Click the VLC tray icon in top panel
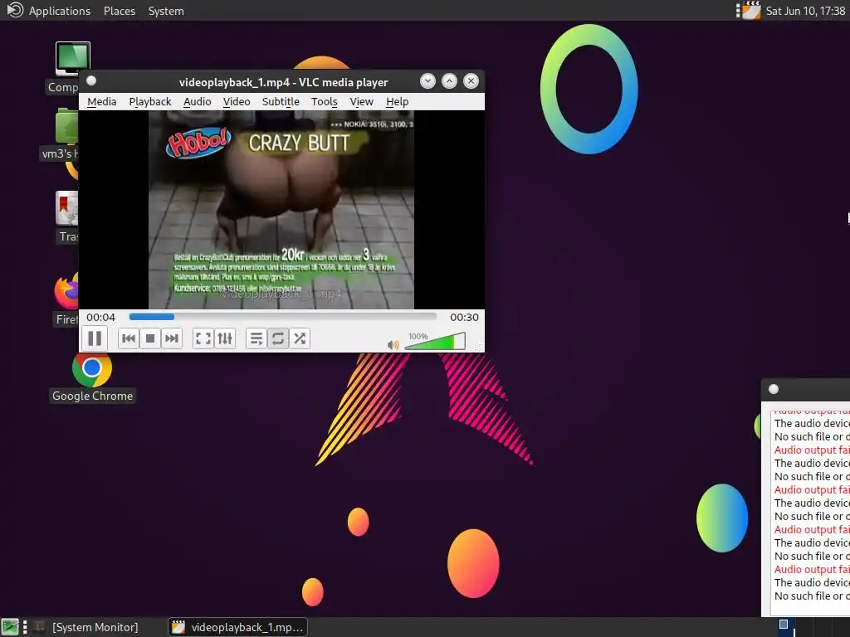 coord(751,10)
